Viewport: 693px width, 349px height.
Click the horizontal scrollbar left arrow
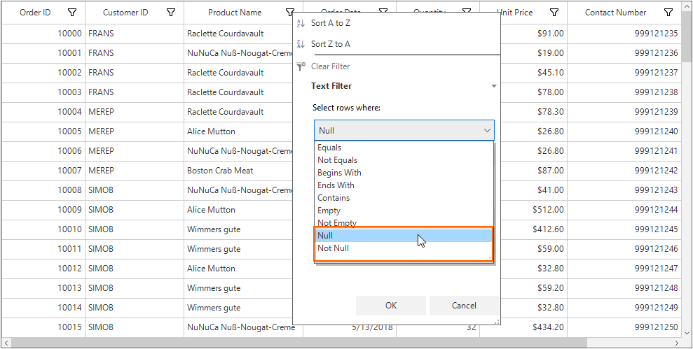tap(6, 343)
